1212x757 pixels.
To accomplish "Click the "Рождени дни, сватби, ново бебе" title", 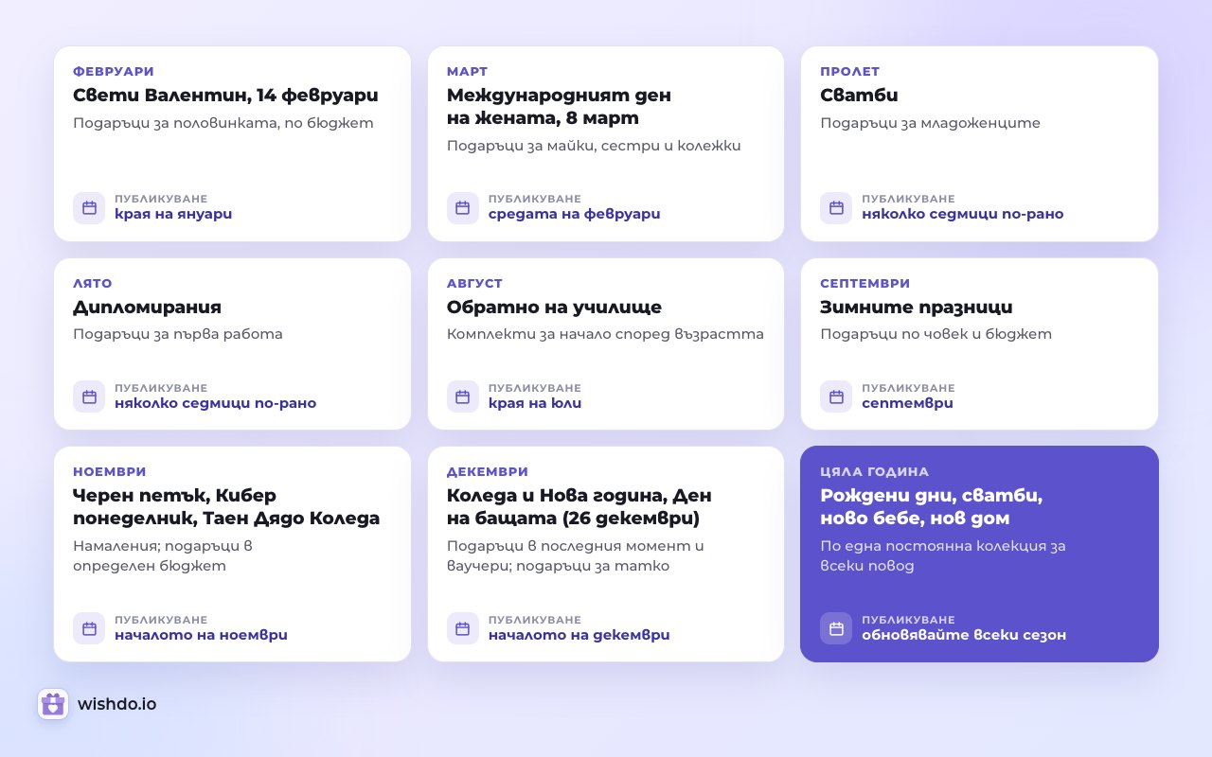I will coord(932,507).
